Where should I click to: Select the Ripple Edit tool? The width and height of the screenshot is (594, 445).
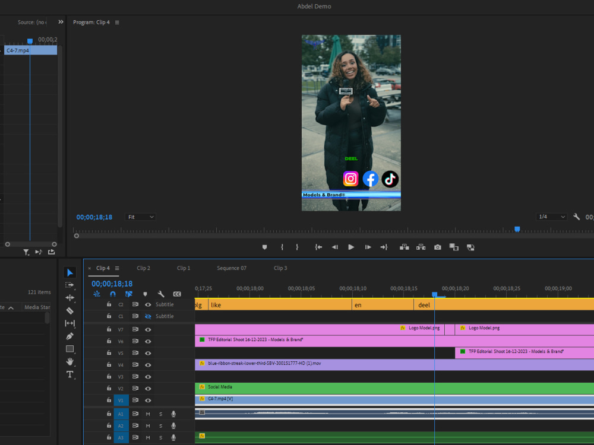point(69,298)
